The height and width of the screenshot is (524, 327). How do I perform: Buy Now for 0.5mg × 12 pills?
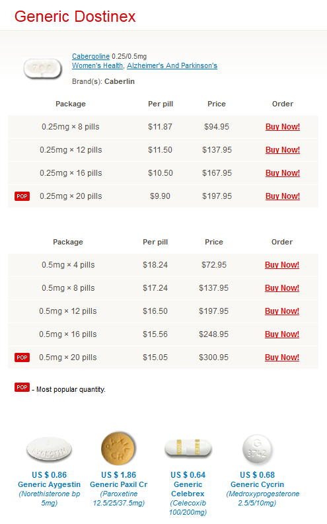282,311
